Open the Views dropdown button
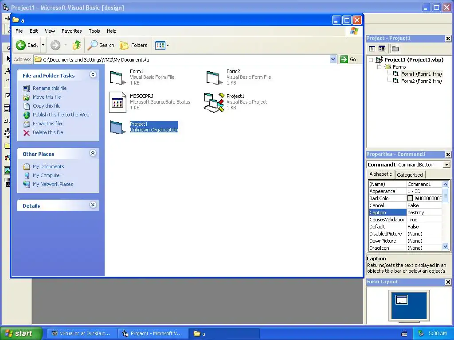This screenshot has height=340, width=454. 162,45
